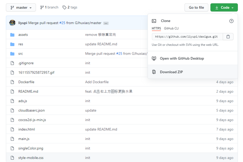Open ads.js file
Image resolution: width=243 pixels, height=162 pixels.
23,101
